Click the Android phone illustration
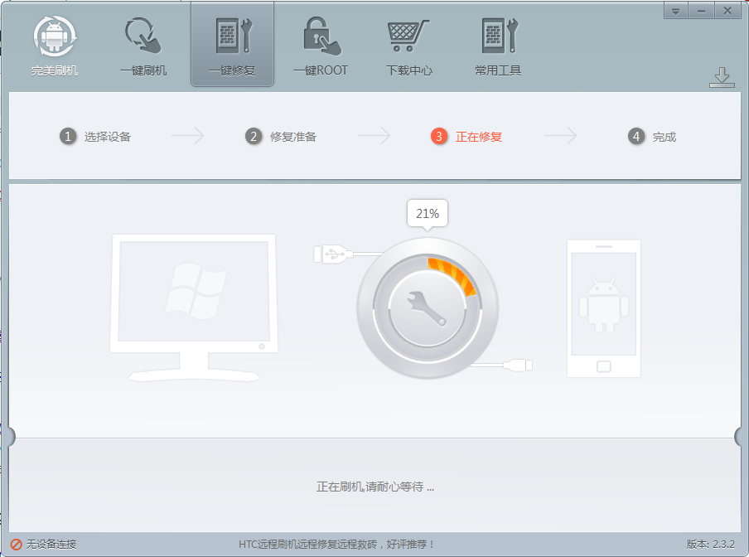Screen dimensions: 749x557 [x=604, y=308]
